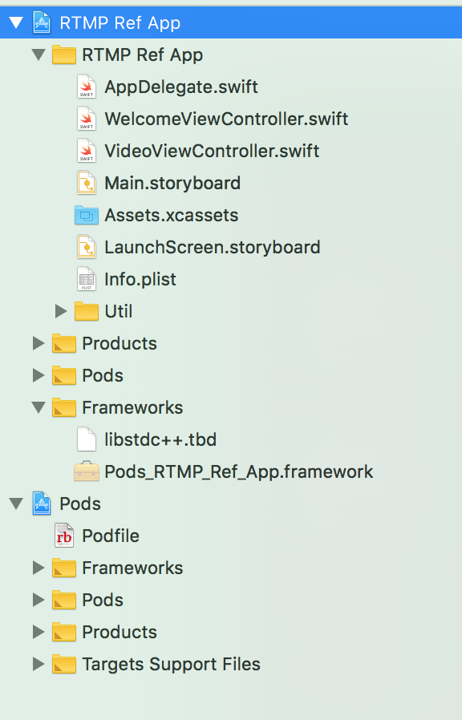Select the Util group label

[119, 311]
